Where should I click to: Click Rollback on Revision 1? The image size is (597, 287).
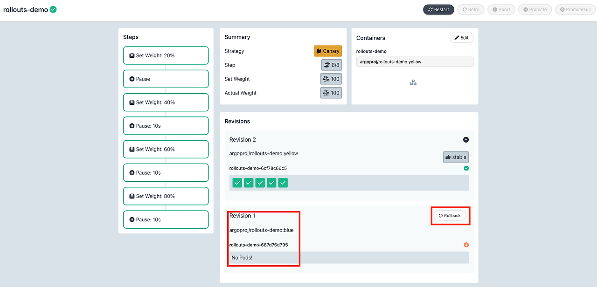click(x=450, y=216)
